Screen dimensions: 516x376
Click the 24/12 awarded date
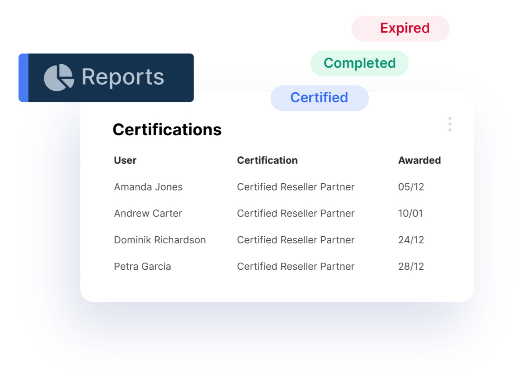point(411,240)
